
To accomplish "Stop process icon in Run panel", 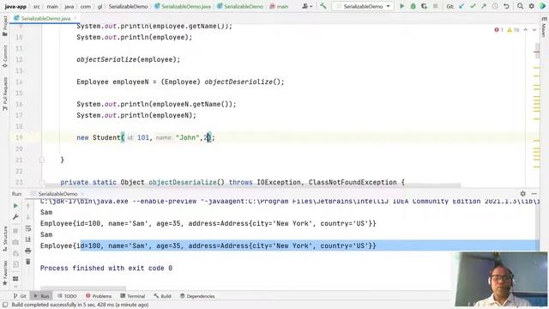I will [15, 231].
